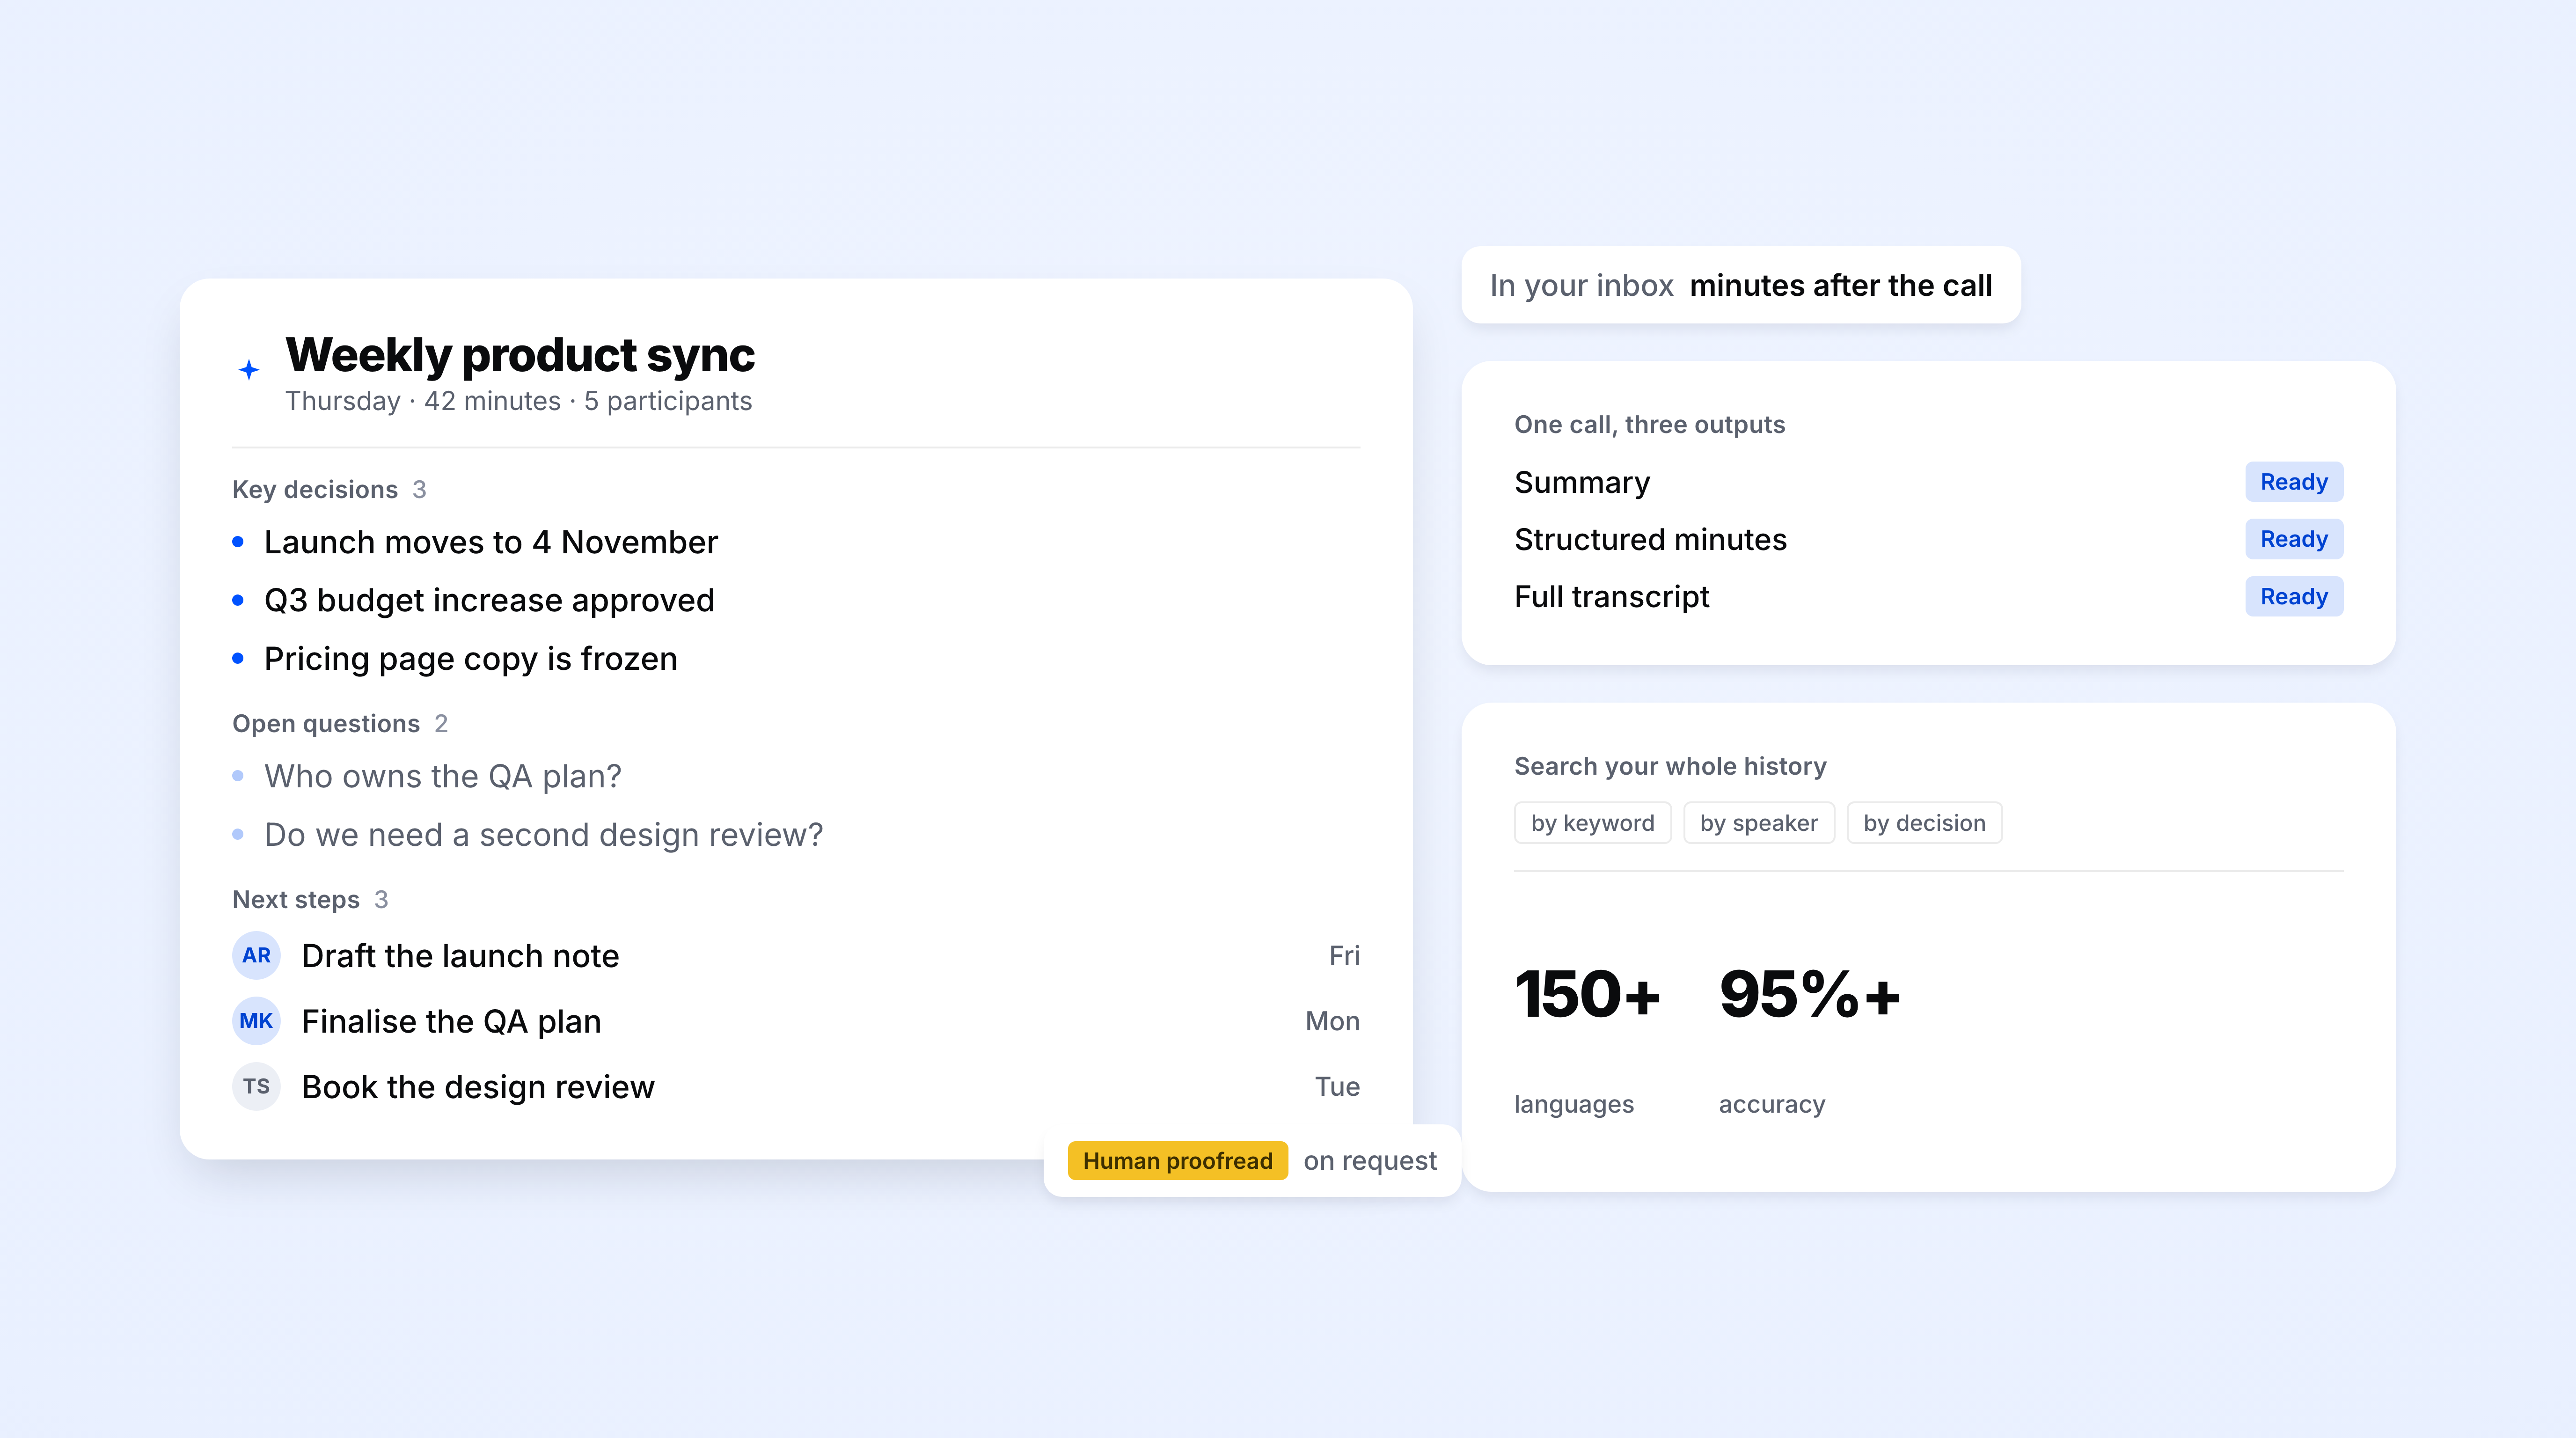This screenshot has height=1438, width=2576.
Task: Open the Summary output row
Action: (x=1929, y=482)
